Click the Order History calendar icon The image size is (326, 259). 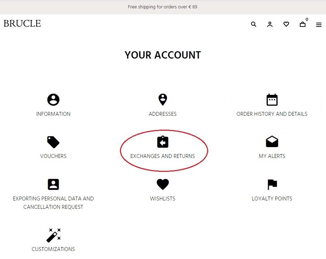click(272, 100)
